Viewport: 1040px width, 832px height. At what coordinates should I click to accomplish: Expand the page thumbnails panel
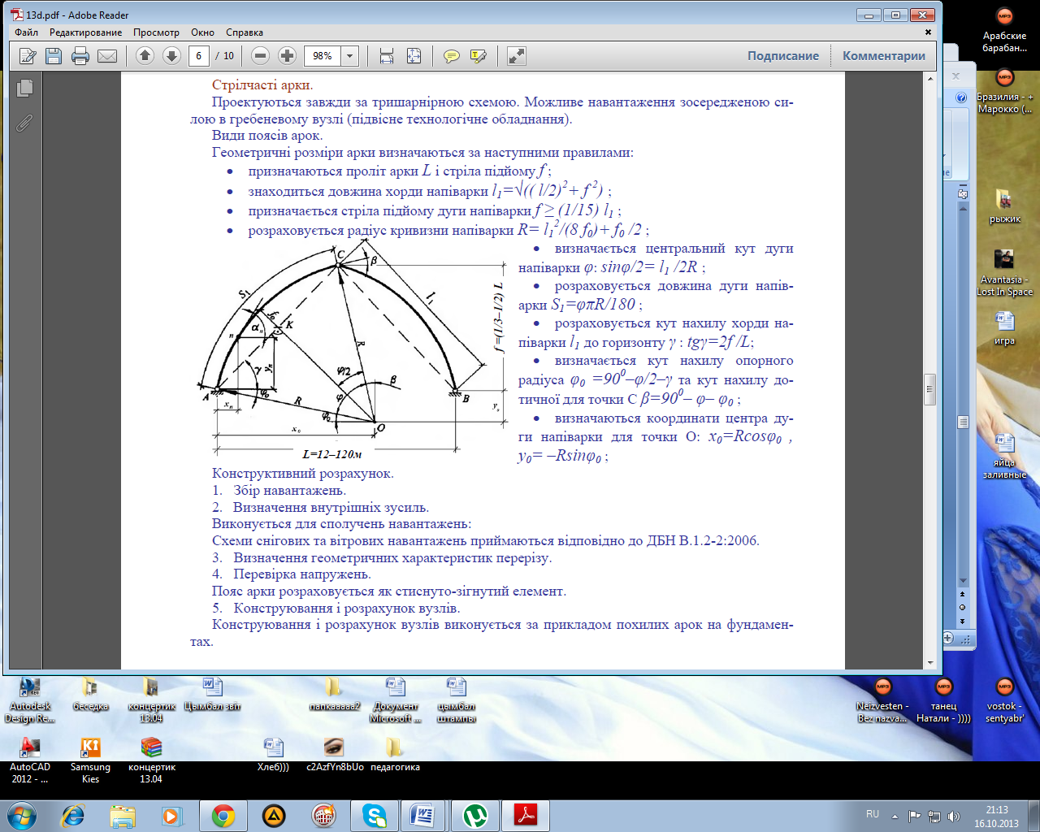pos(24,88)
